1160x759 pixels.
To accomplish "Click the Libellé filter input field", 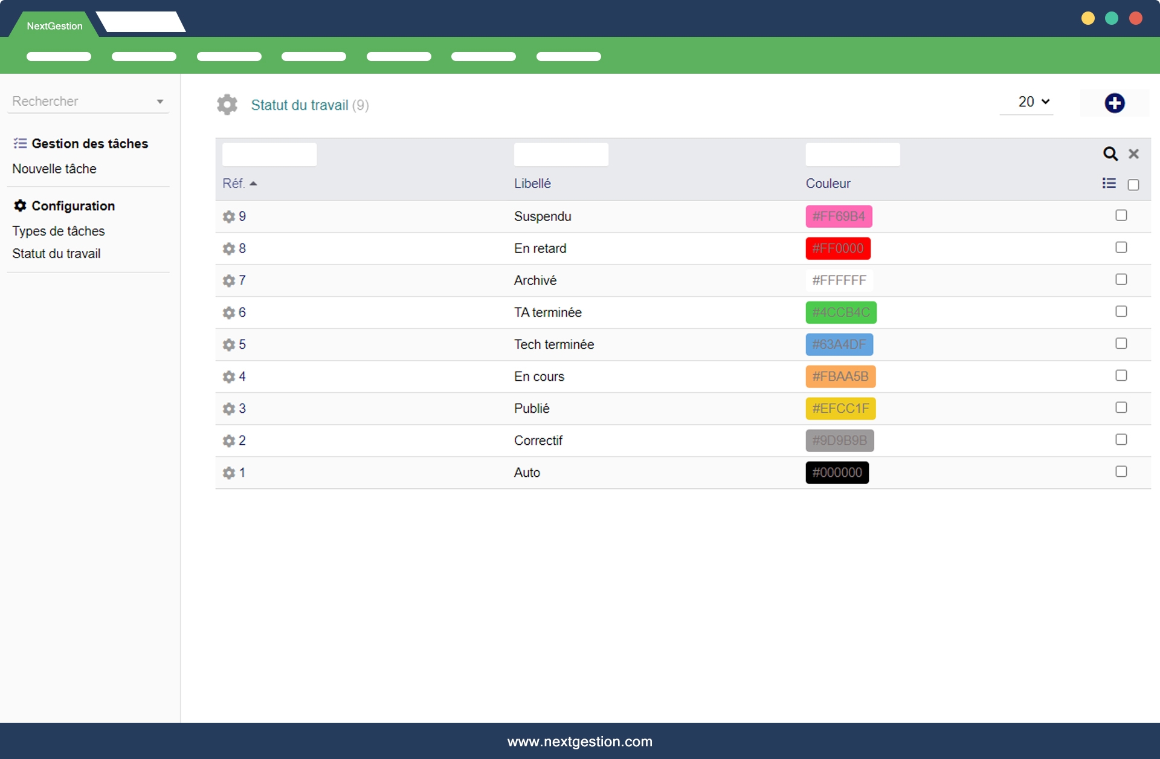I will tap(561, 155).
